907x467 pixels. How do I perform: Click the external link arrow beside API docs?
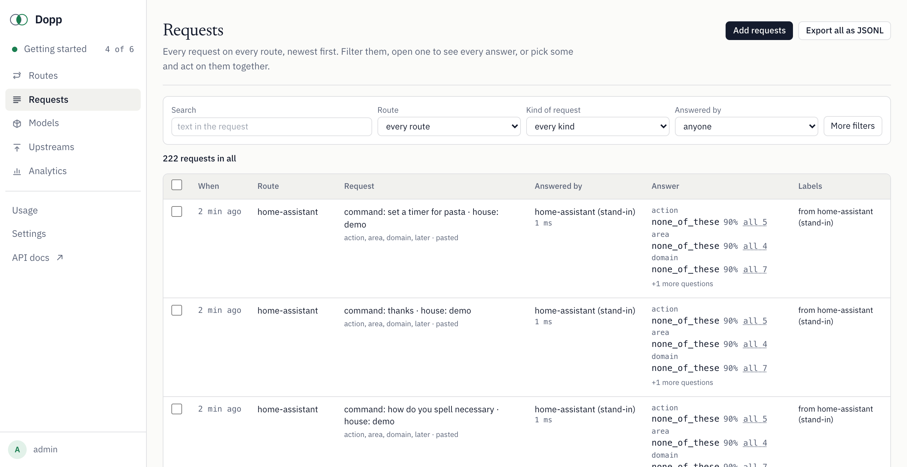[x=60, y=258]
